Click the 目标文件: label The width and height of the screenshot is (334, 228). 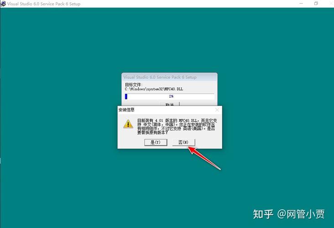click(134, 84)
